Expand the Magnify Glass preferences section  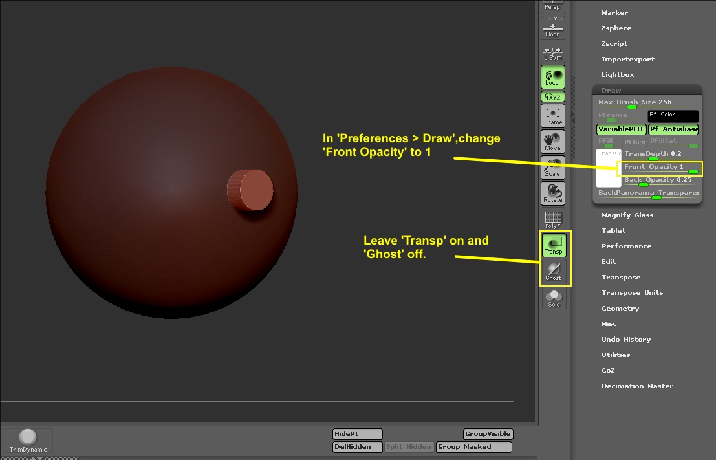[627, 215]
